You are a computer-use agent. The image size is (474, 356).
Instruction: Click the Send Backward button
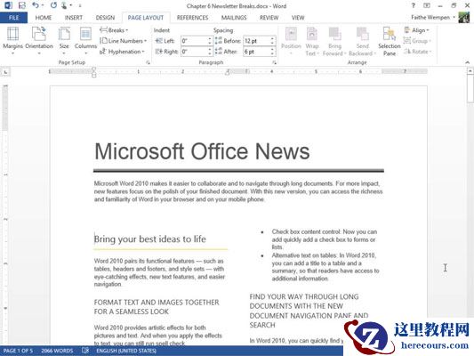point(362,41)
